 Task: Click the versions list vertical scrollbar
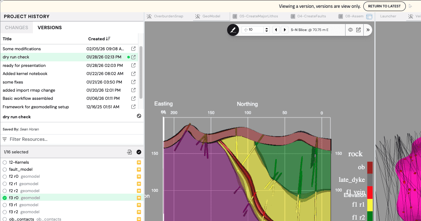(x=141, y=72)
